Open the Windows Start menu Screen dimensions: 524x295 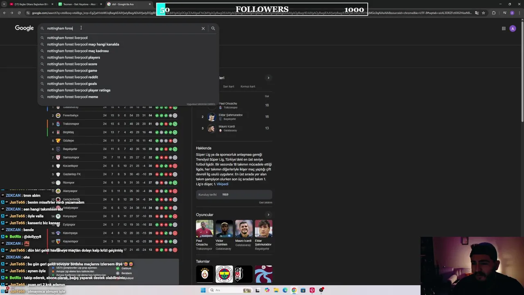tap(203, 290)
